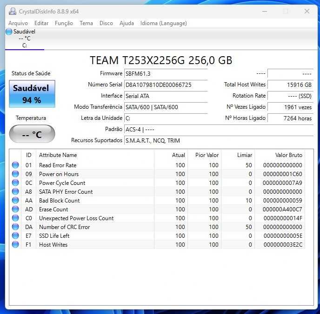Click status orb for Host Writes row

[15, 244]
